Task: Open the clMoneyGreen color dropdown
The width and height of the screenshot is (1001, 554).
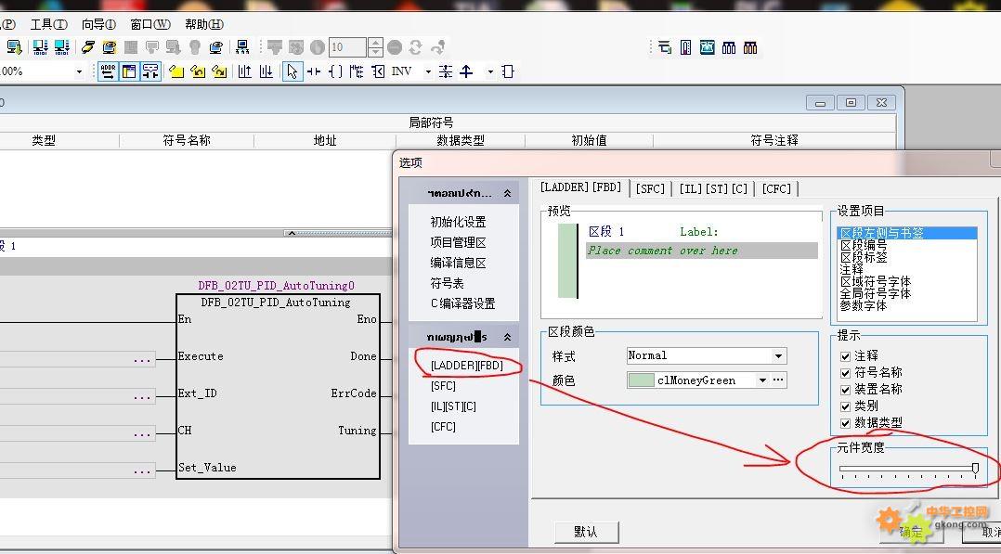Action: pyautogui.click(x=762, y=380)
